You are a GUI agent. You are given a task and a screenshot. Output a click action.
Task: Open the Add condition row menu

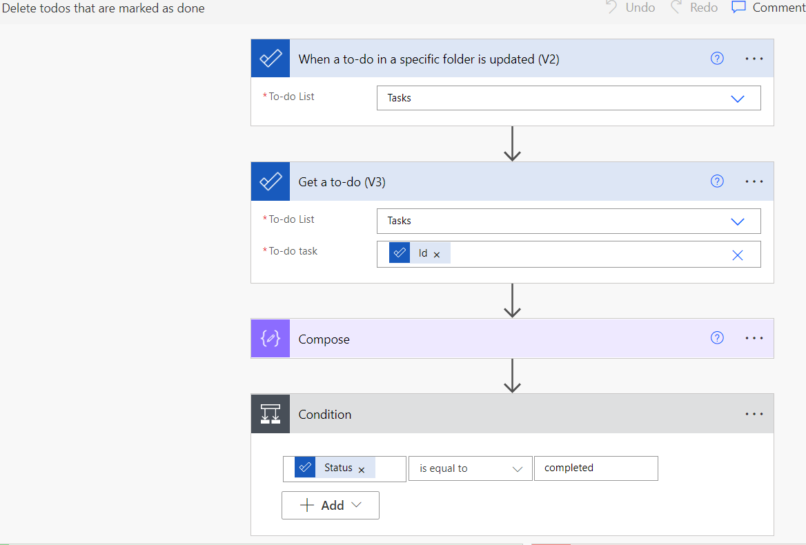pos(331,506)
